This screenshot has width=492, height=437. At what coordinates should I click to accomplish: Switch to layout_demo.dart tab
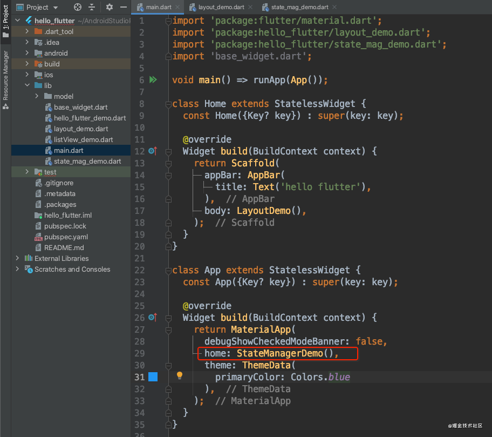221,7
